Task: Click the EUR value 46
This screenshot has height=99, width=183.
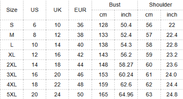Action: tap(80, 75)
